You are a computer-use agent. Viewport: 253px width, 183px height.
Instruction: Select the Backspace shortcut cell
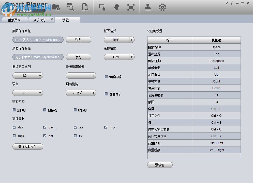coord(216,61)
